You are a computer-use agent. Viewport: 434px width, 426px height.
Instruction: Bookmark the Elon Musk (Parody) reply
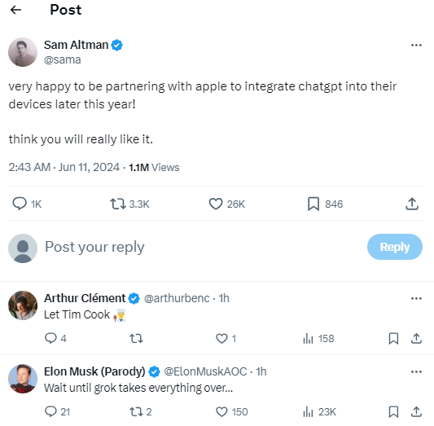pyautogui.click(x=393, y=411)
